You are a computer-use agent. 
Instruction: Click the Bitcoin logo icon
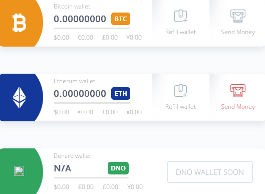[x=19, y=23]
